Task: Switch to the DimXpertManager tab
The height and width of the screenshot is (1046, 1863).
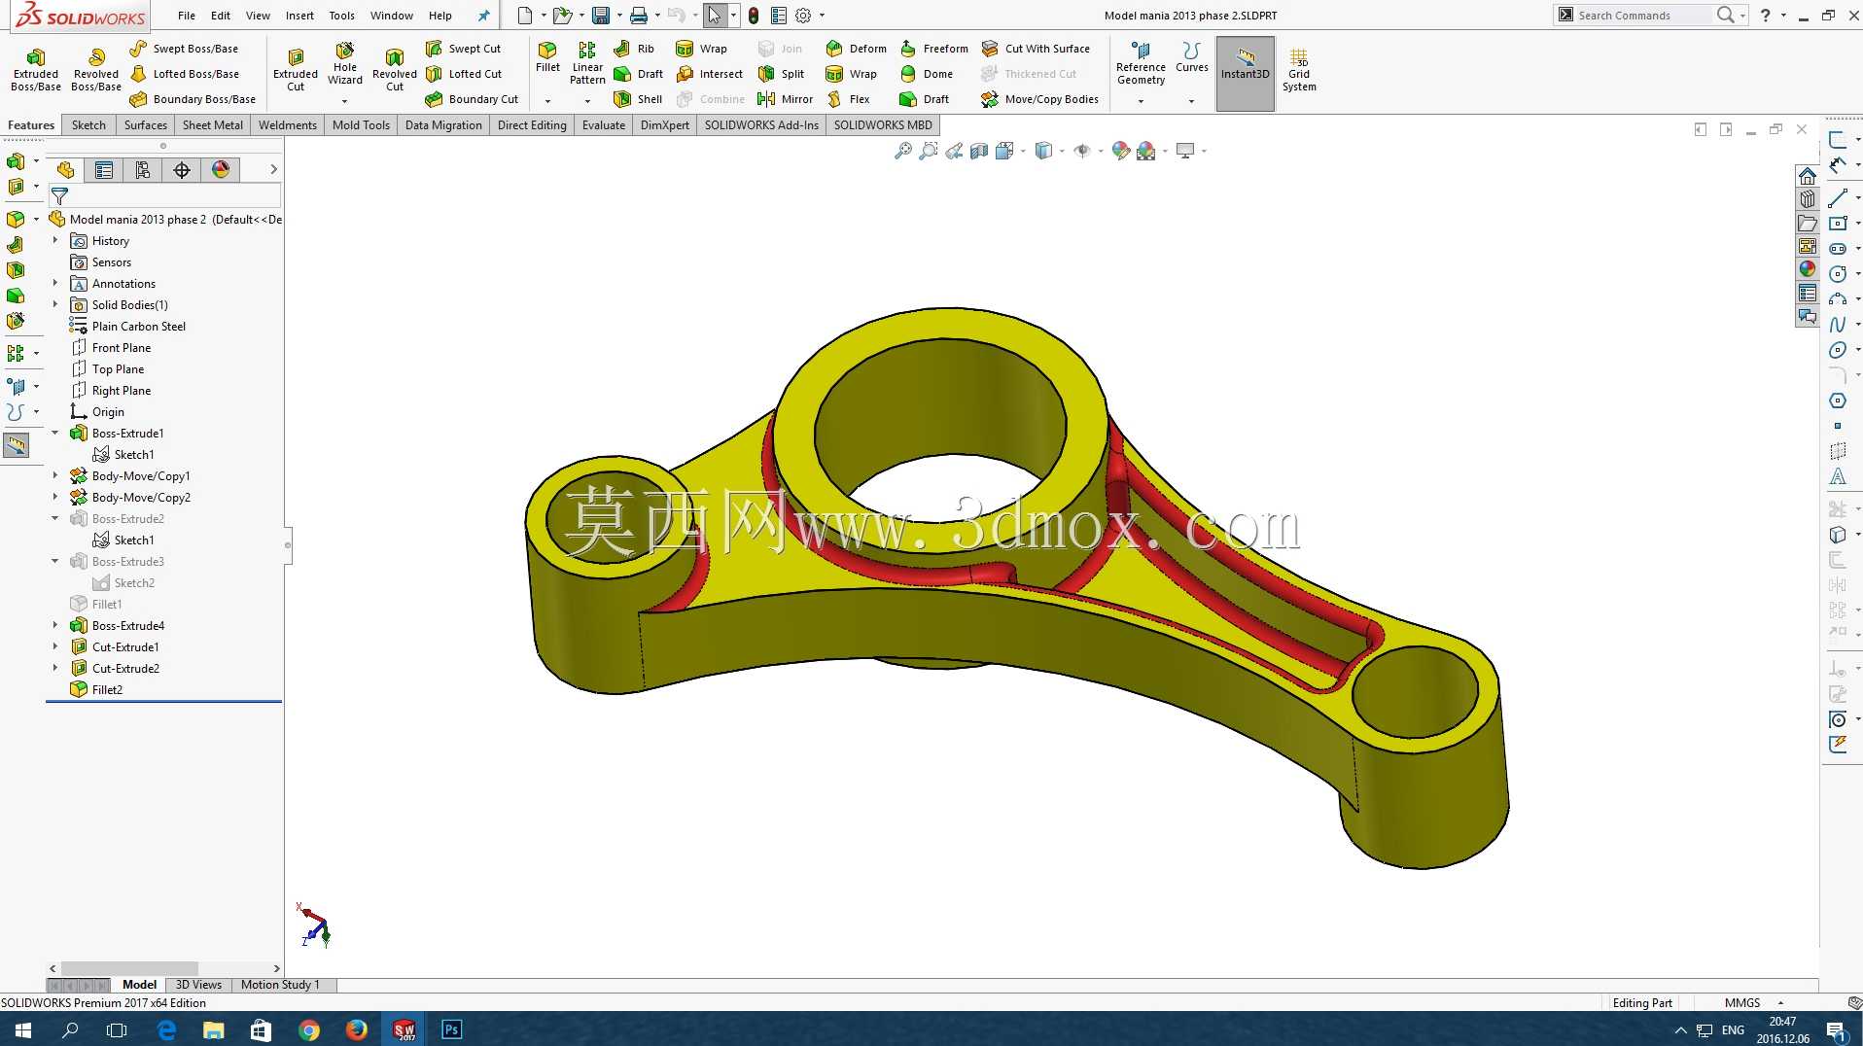Action: (x=182, y=170)
